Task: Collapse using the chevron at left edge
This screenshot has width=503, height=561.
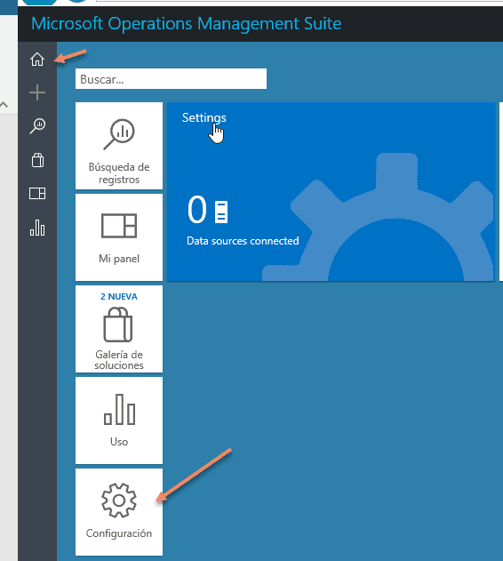Action: click(x=4, y=105)
